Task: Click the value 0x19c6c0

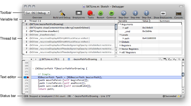Action: click(x=148, y=28)
